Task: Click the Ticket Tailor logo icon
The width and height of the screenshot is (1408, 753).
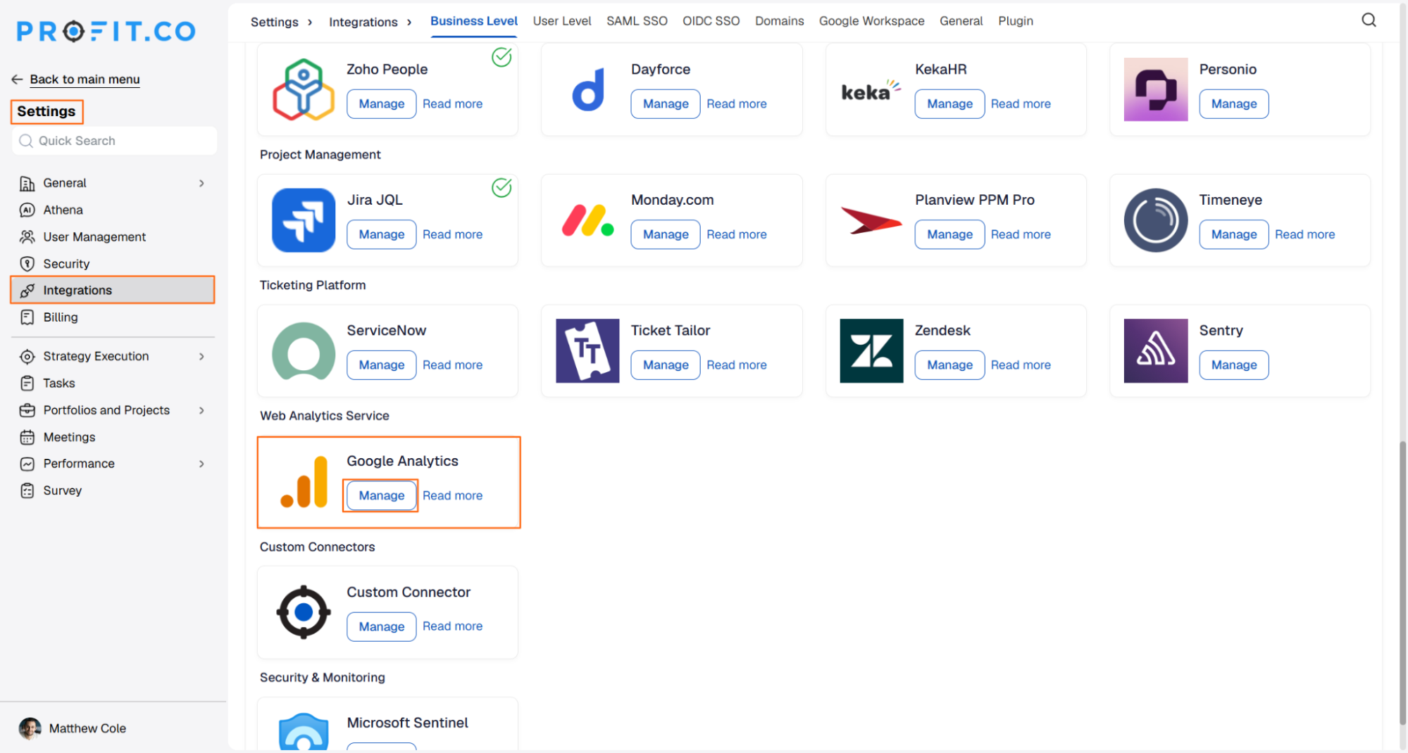Action: pyautogui.click(x=587, y=350)
